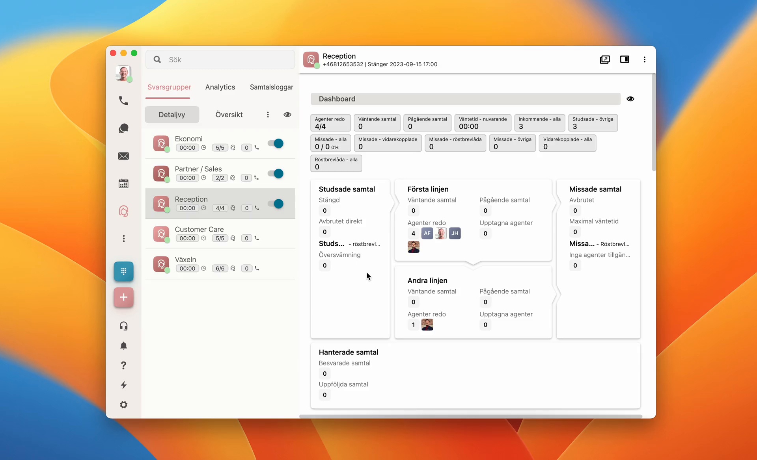Open the three-dot menu beside Översikt
757x460 pixels.
click(x=268, y=115)
